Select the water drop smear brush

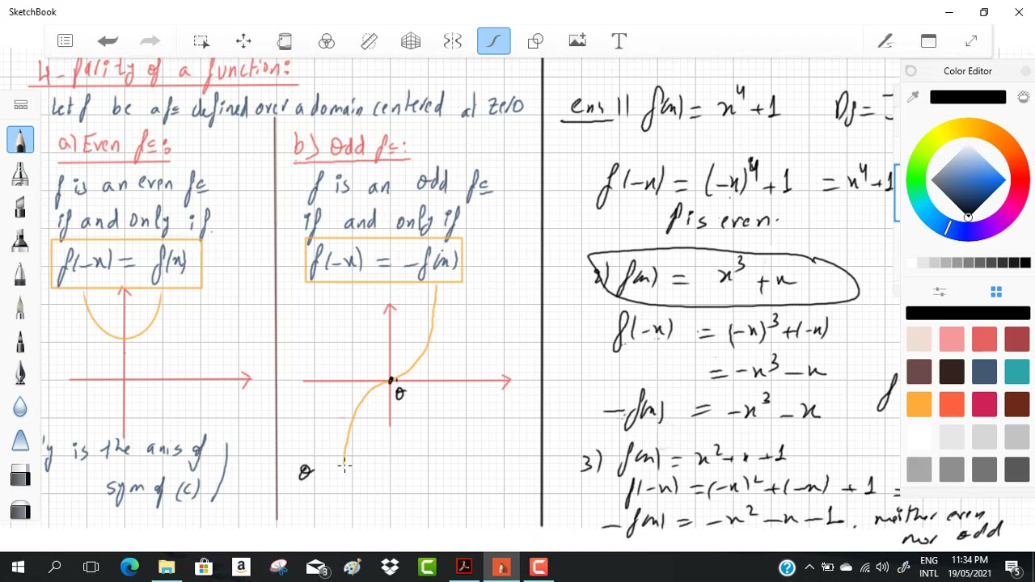tap(20, 407)
